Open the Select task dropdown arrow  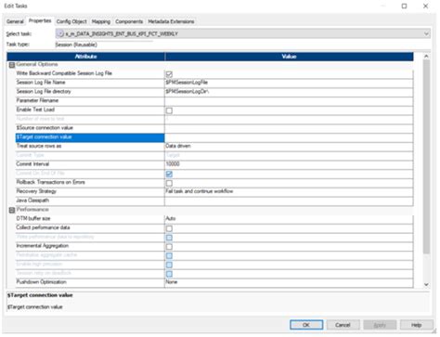[x=426, y=33]
